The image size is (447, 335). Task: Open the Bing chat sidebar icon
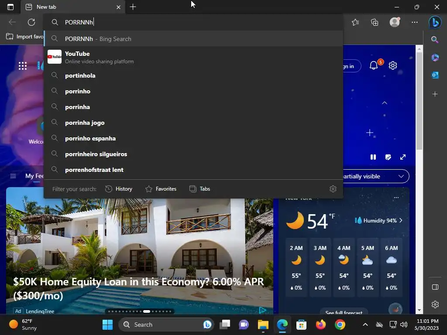click(435, 22)
